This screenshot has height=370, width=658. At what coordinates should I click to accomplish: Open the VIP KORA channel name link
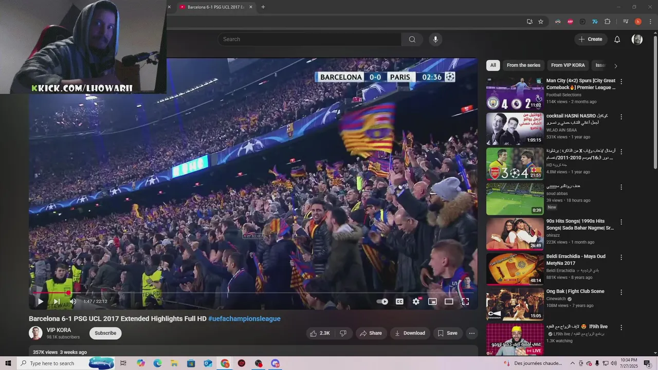59,330
